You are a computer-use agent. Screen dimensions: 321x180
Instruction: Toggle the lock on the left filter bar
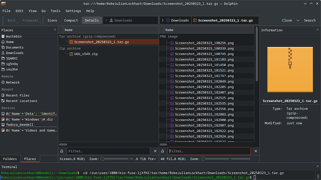click(61, 151)
